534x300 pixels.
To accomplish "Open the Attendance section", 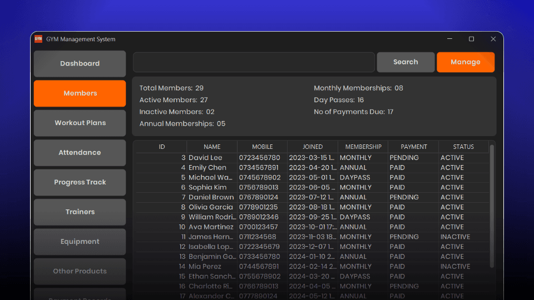I will (x=80, y=153).
